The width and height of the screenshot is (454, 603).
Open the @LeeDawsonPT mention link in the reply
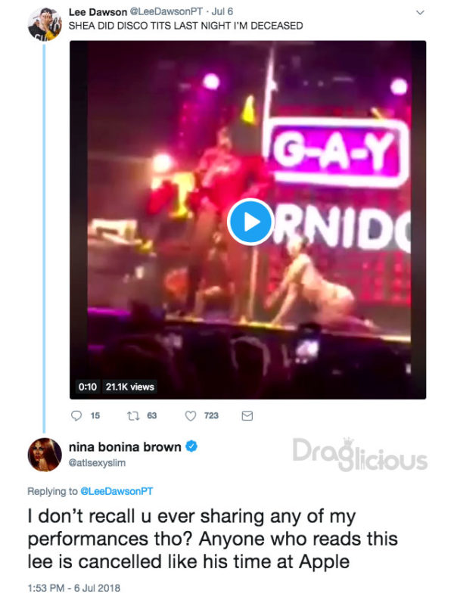117,491
